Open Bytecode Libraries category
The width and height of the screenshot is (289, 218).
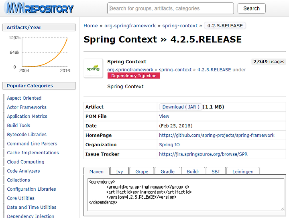[x=27, y=135]
